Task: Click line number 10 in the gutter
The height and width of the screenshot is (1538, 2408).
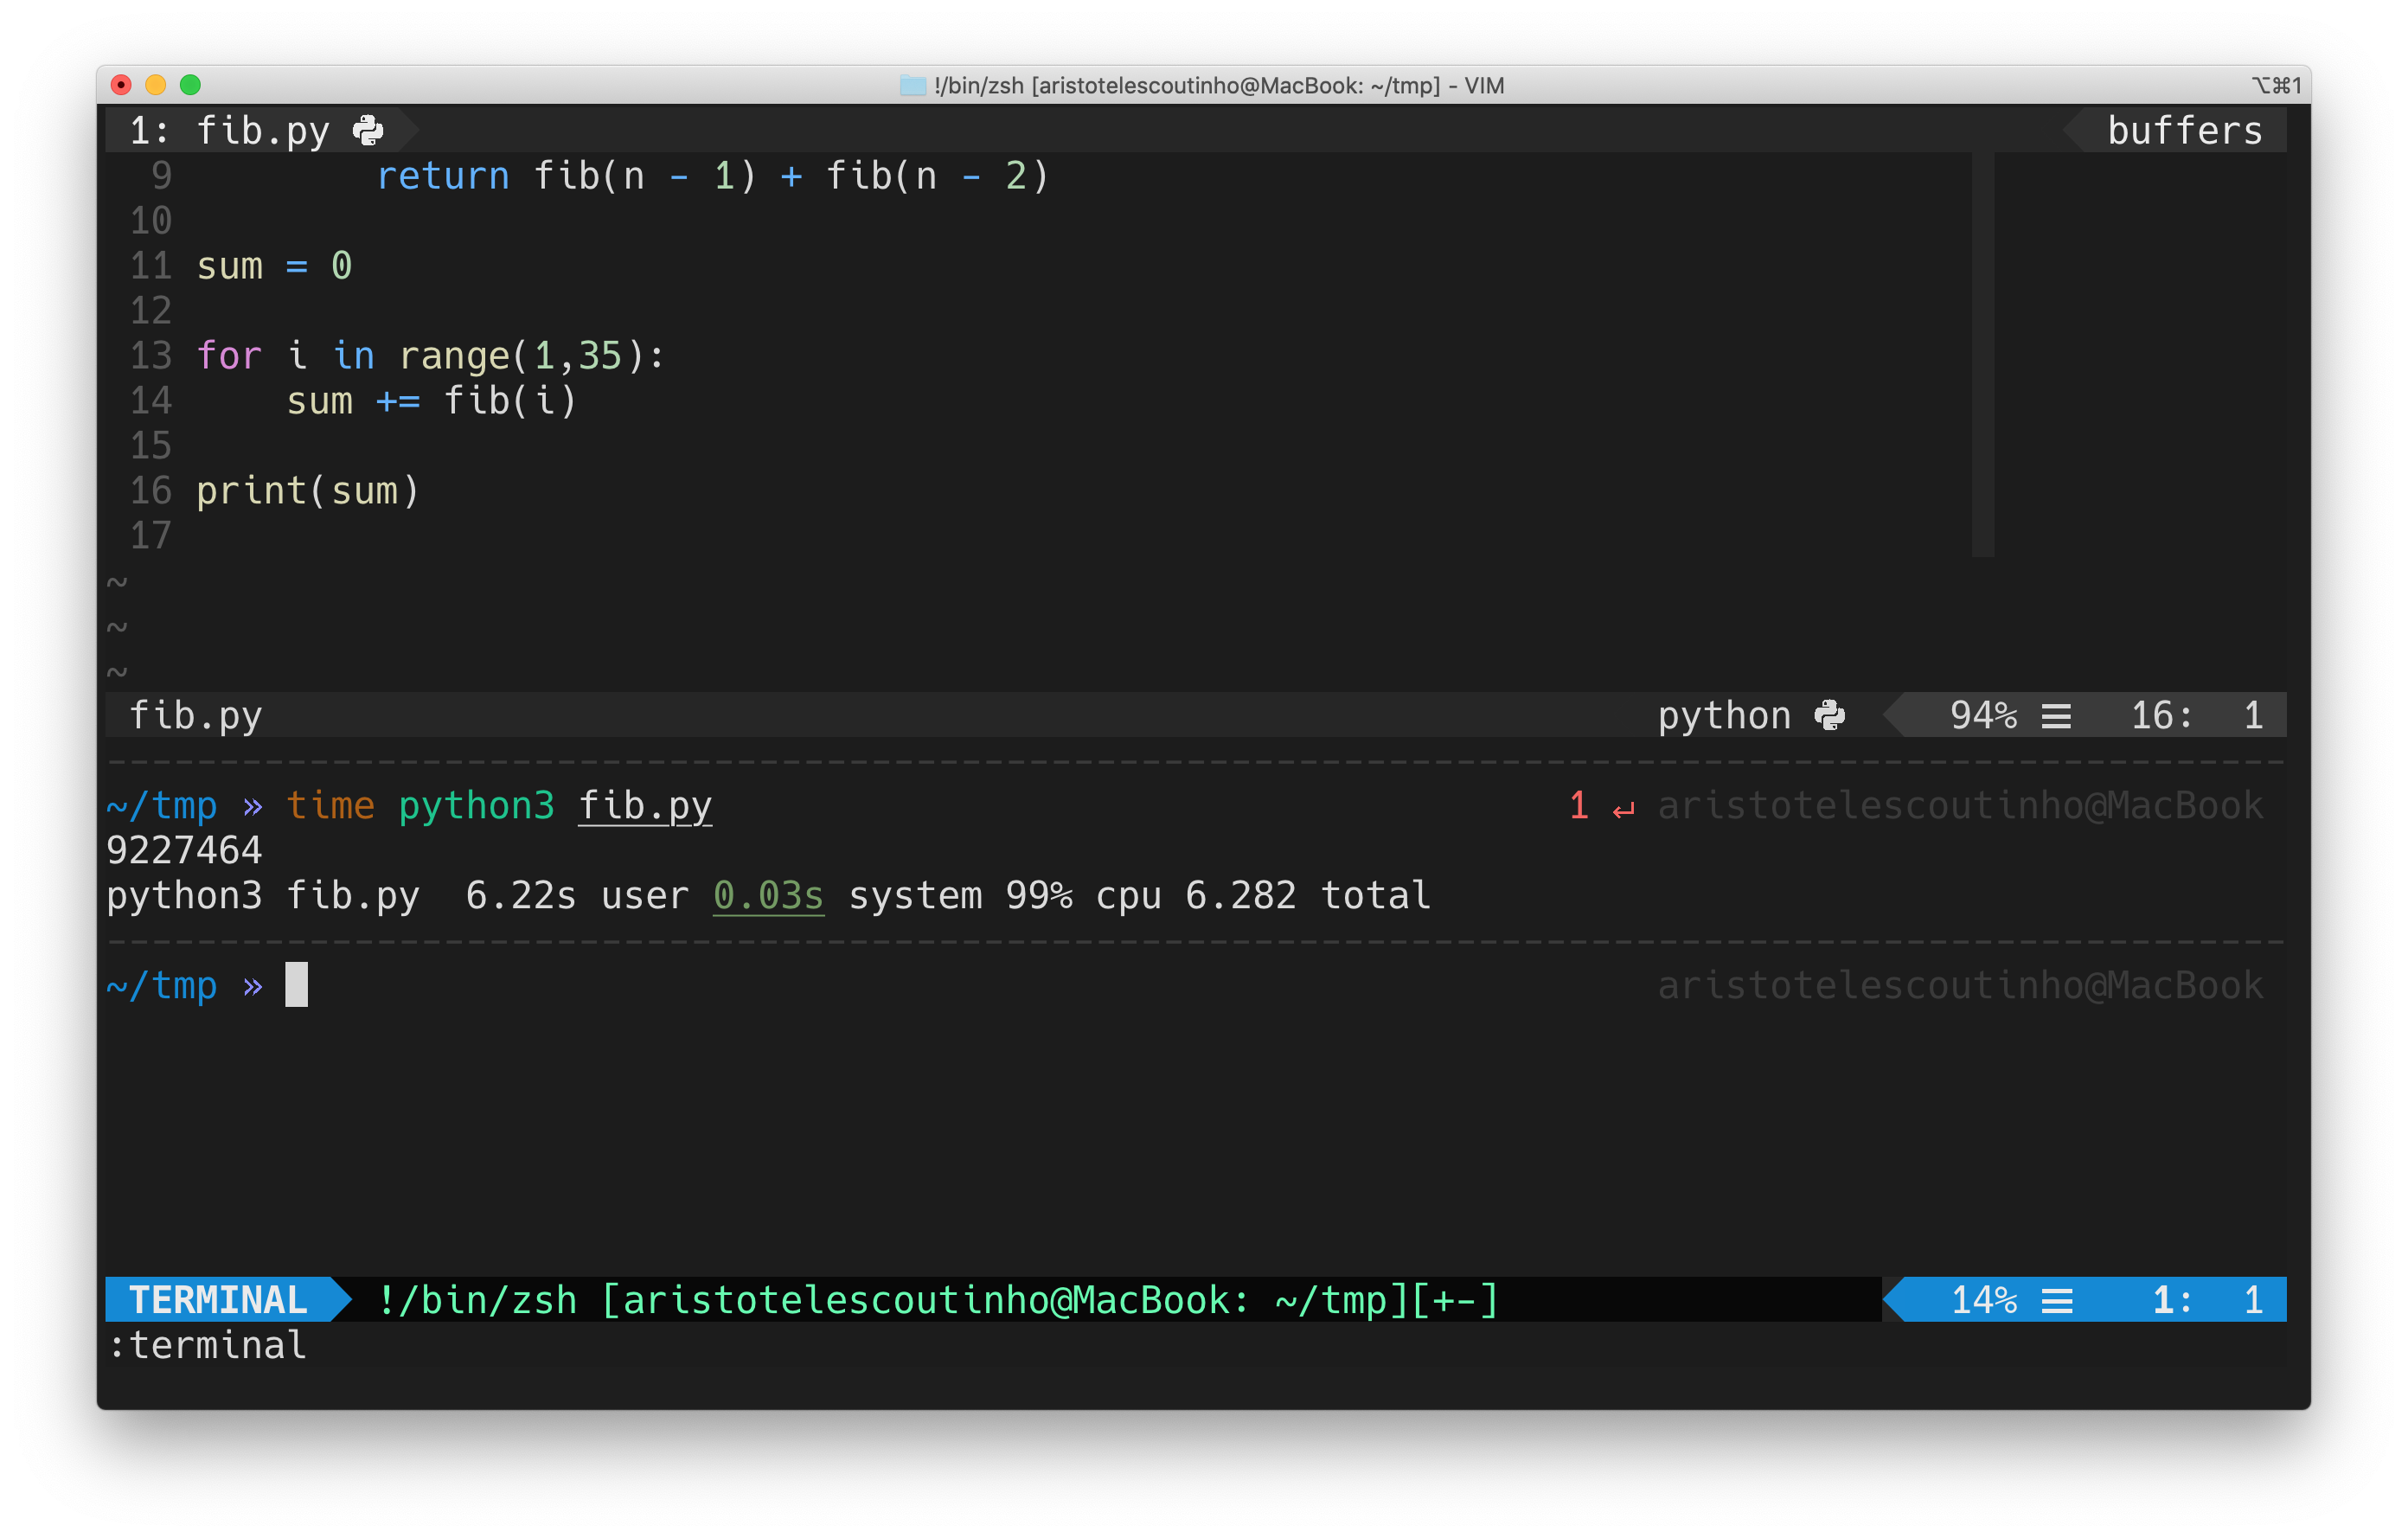Action: click(151, 221)
